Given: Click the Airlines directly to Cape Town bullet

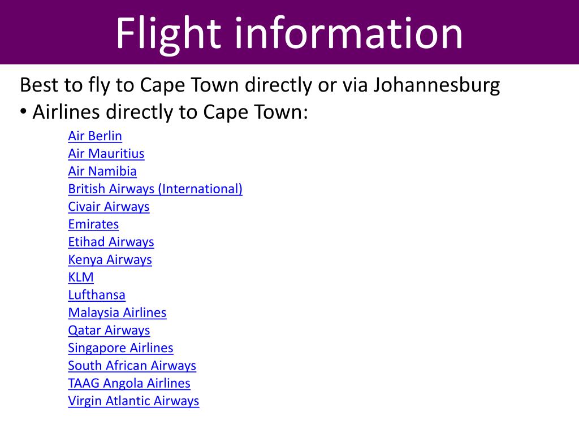Looking at the screenshot, I should click(165, 112).
